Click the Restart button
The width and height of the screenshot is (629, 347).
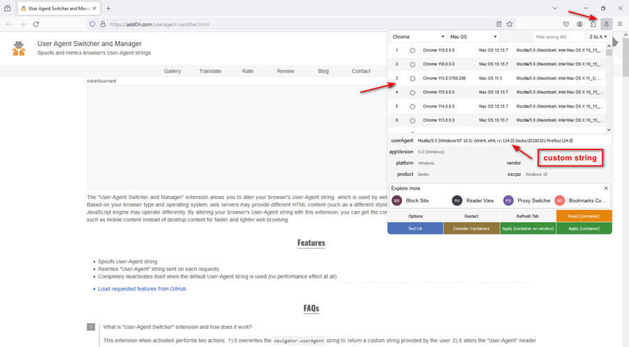tap(471, 216)
